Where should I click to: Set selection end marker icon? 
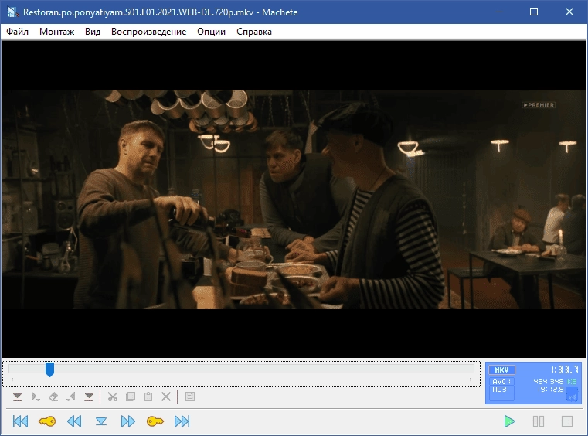[71, 397]
